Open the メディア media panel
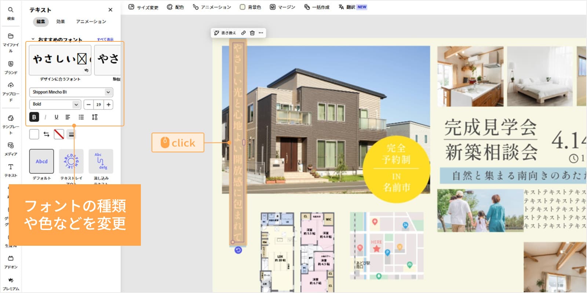Image resolution: width=587 pixels, height=293 pixels. click(x=11, y=149)
